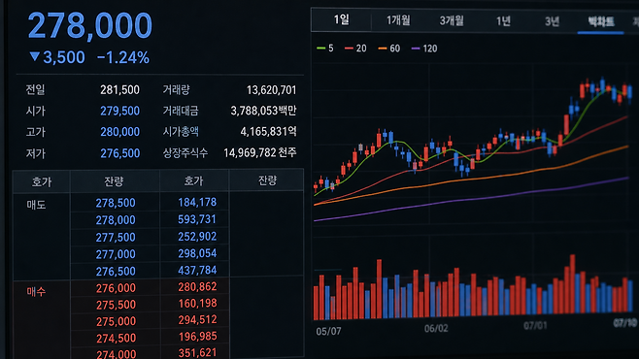639x359 pixels.
Task: Click the red 매수 buy side label
Action: coord(36,291)
